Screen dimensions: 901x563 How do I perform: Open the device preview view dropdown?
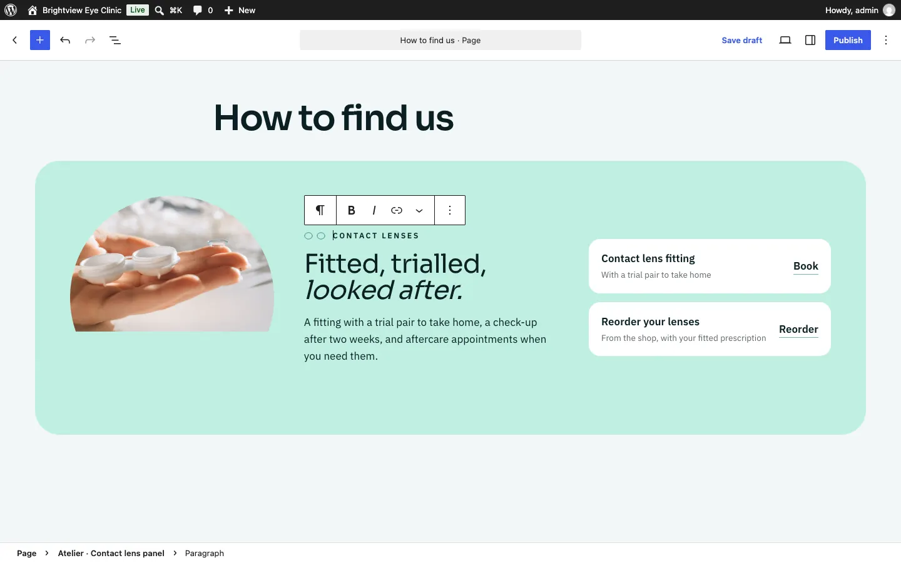point(785,40)
